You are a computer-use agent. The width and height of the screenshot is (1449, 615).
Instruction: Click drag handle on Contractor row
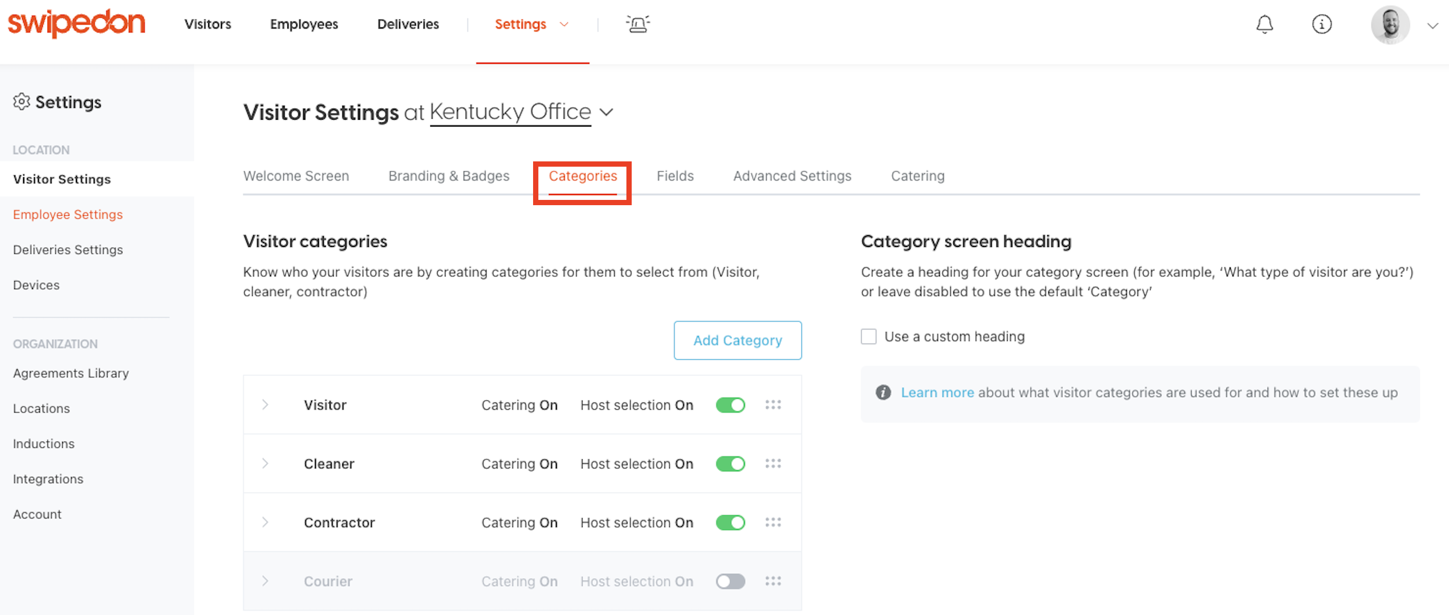(773, 522)
